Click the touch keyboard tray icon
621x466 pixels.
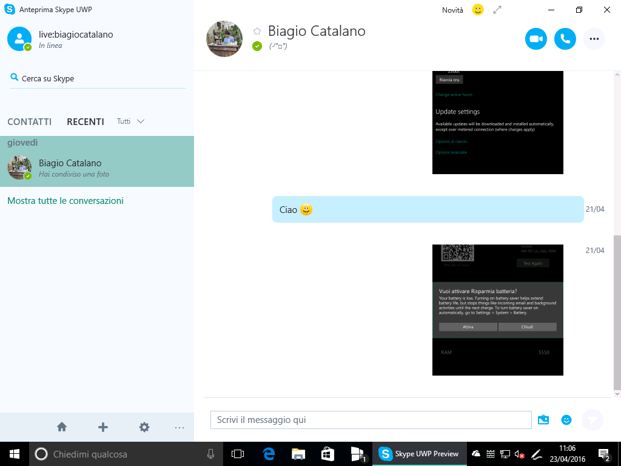490,454
